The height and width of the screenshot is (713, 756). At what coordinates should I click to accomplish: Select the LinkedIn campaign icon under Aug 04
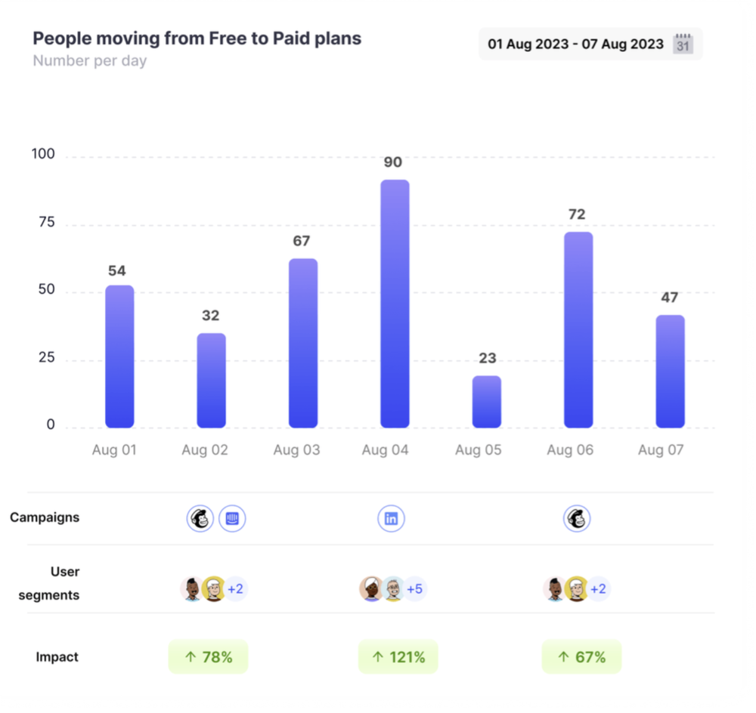(x=391, y=519)
